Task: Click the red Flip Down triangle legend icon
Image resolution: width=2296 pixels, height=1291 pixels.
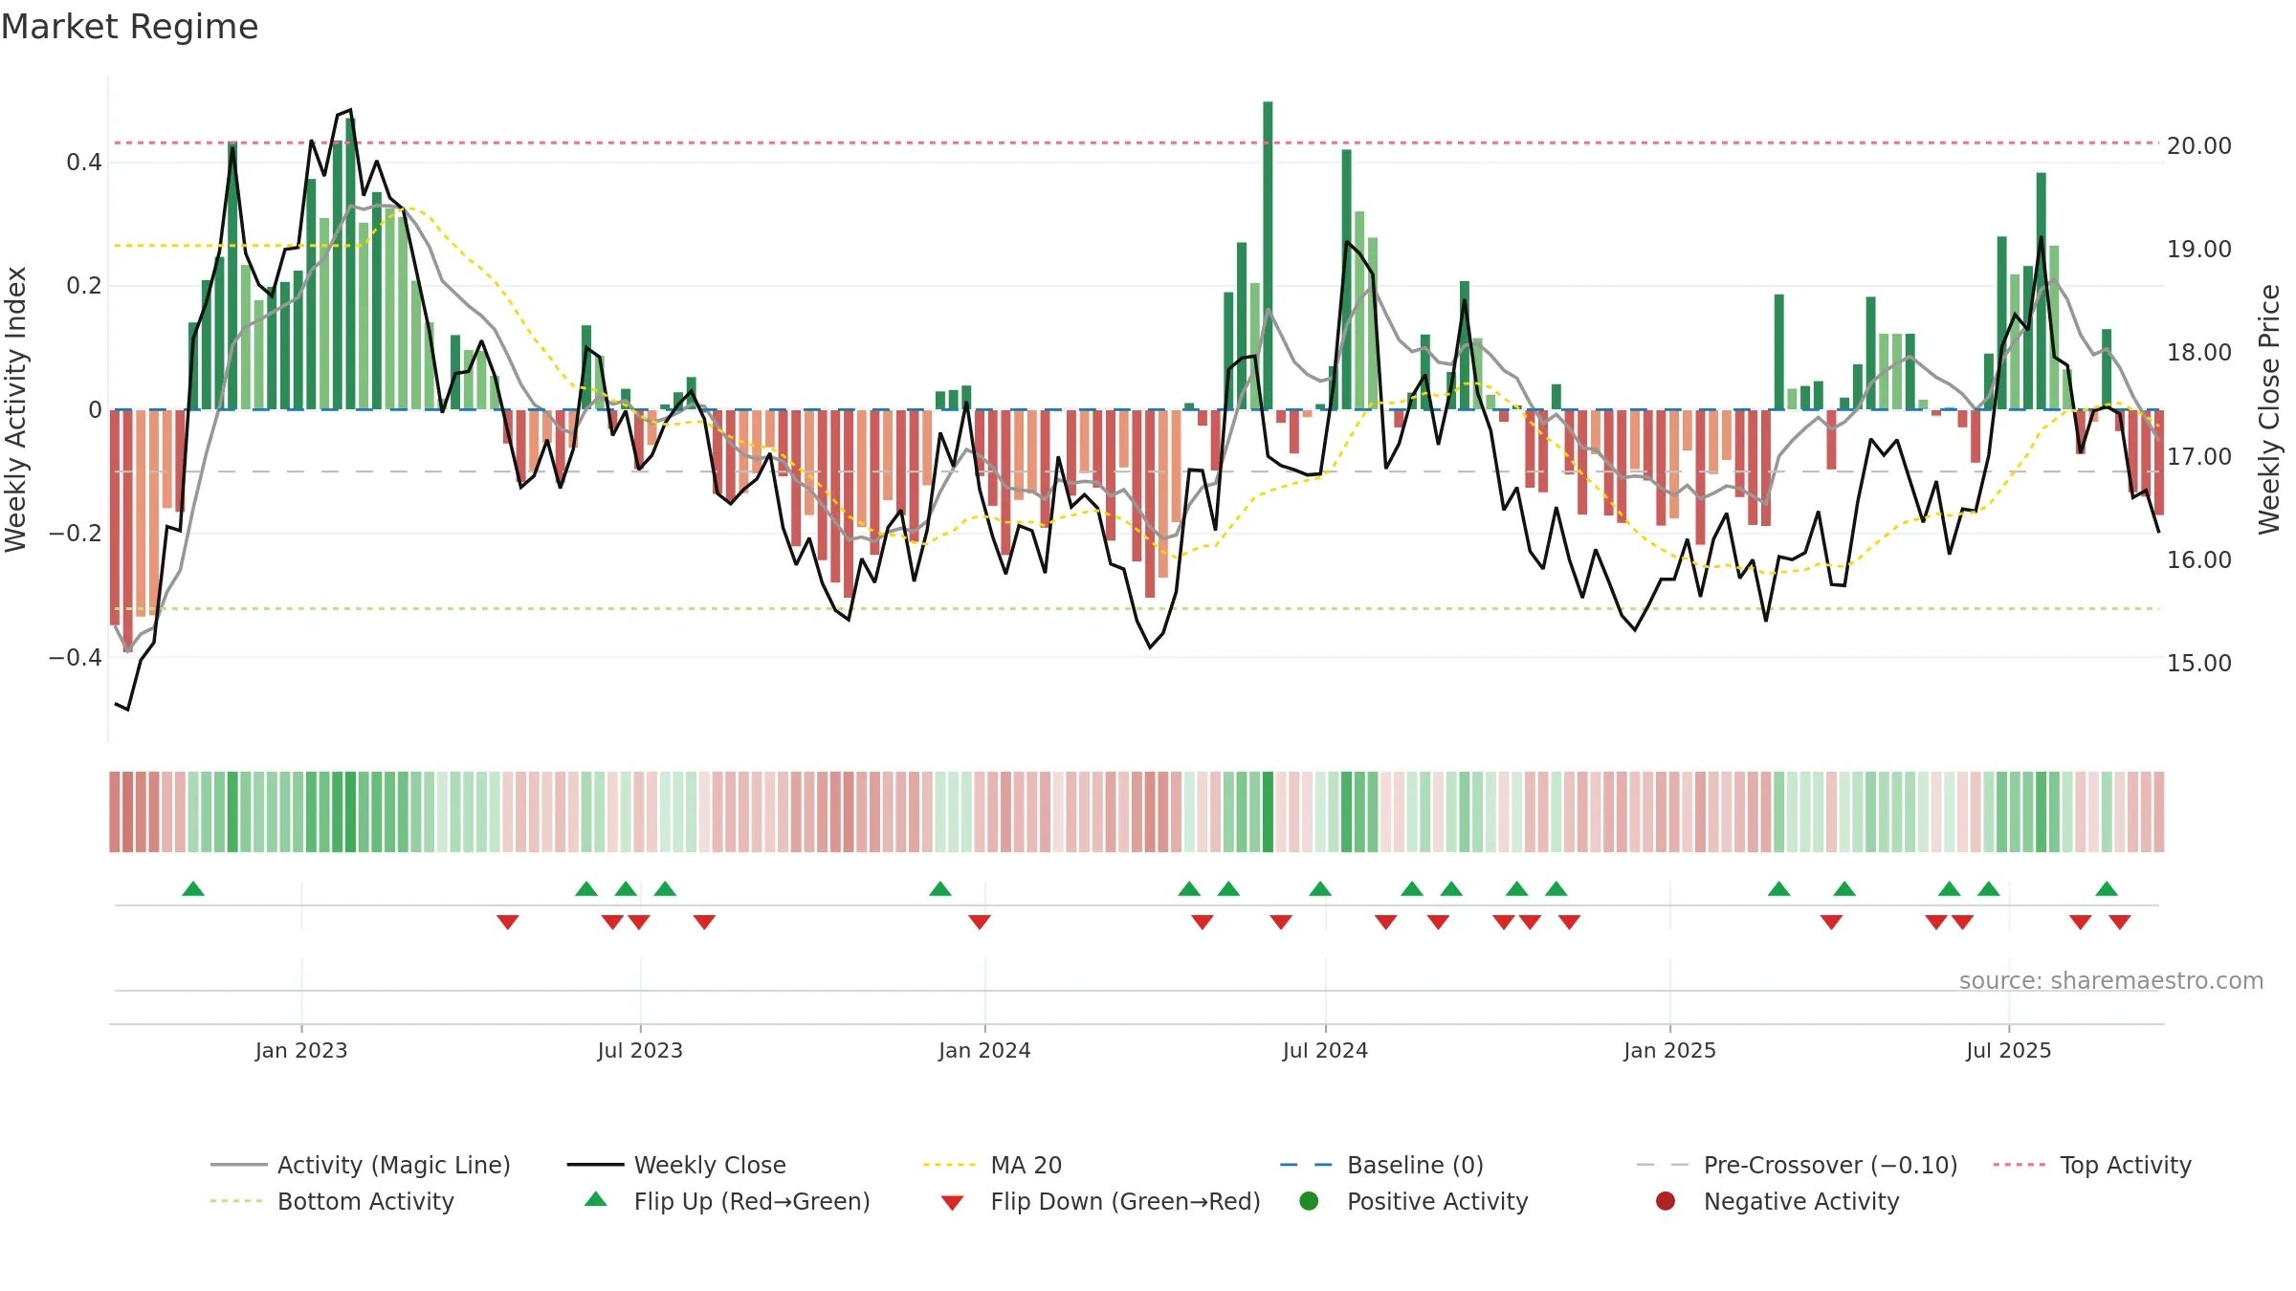Action: (x=952, y=1202)
